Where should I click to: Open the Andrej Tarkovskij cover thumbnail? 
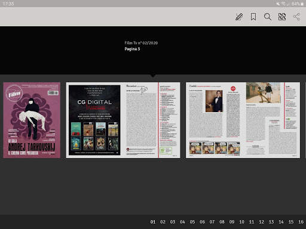[x=32, y=120]
